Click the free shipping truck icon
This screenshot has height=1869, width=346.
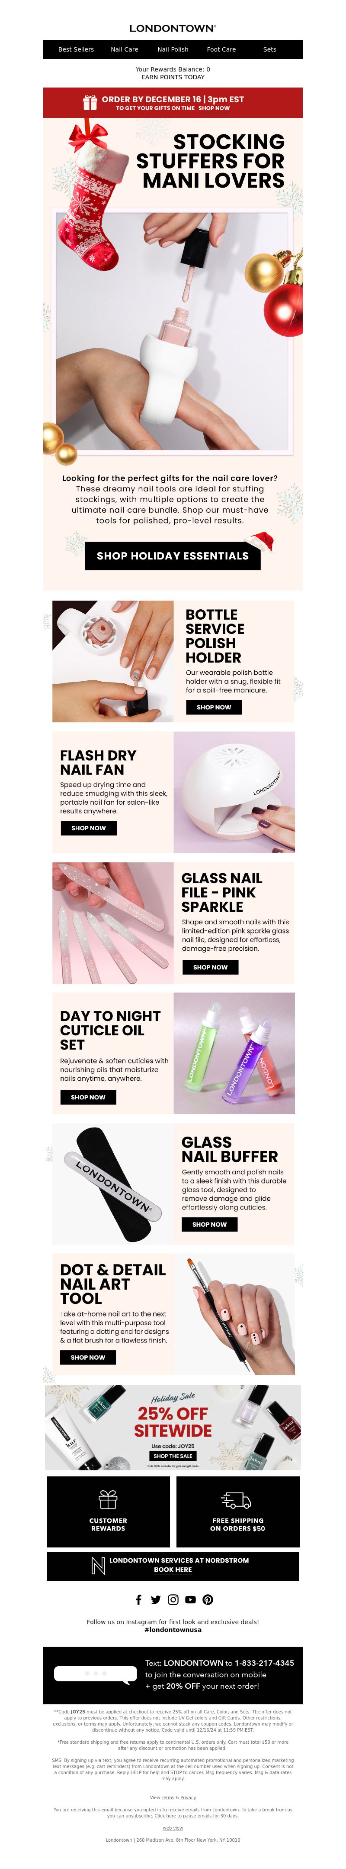coord(236,1499)
